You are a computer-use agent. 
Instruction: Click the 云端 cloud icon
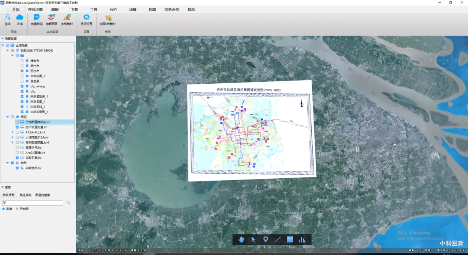point(19,18)
